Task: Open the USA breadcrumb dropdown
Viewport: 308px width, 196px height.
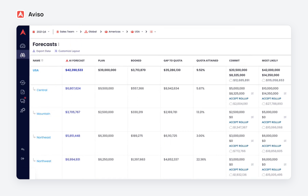Action: coord(137,32)
